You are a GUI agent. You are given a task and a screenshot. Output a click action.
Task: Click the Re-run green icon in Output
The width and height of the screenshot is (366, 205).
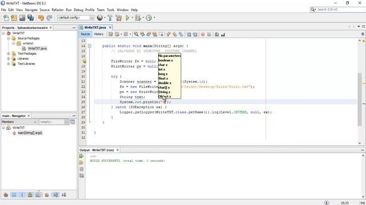coord(81,156)
